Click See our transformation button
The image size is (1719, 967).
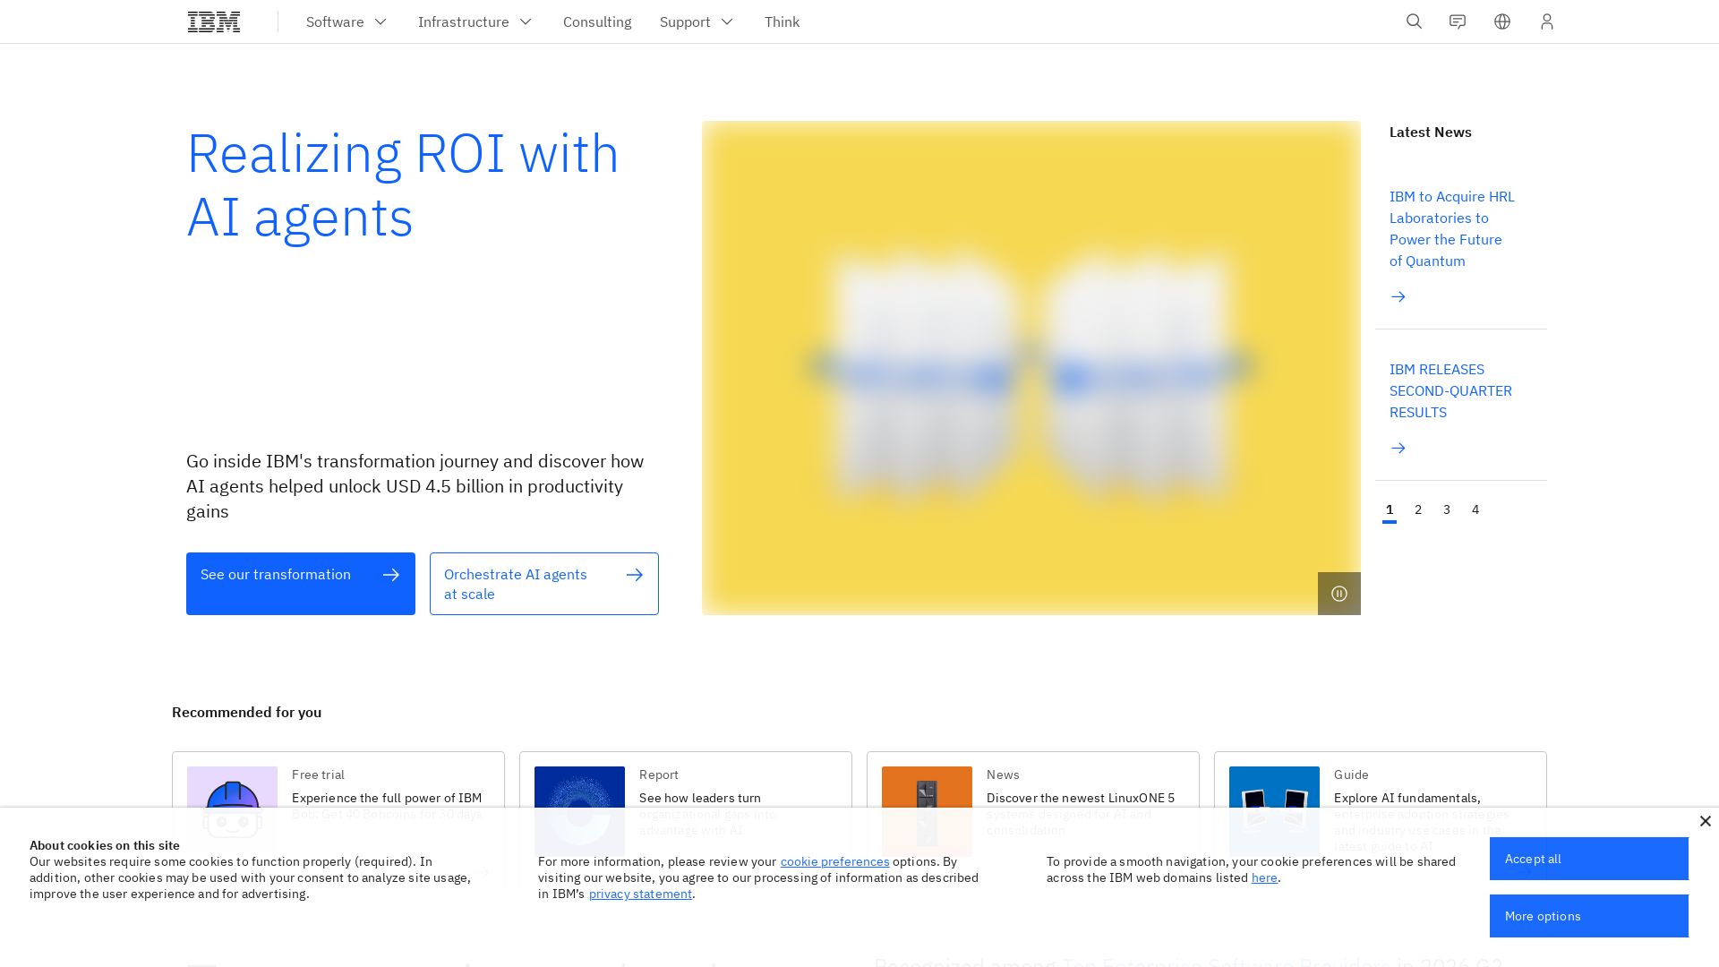click(301, 584)
